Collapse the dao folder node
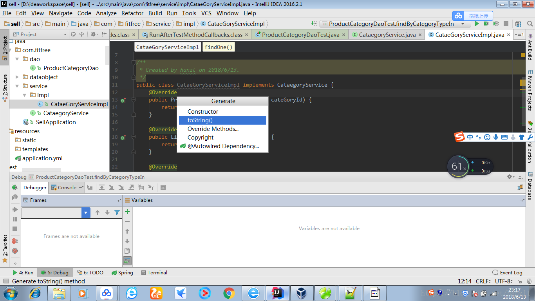The height and width of the screenshot is (301, 535). 17,59
